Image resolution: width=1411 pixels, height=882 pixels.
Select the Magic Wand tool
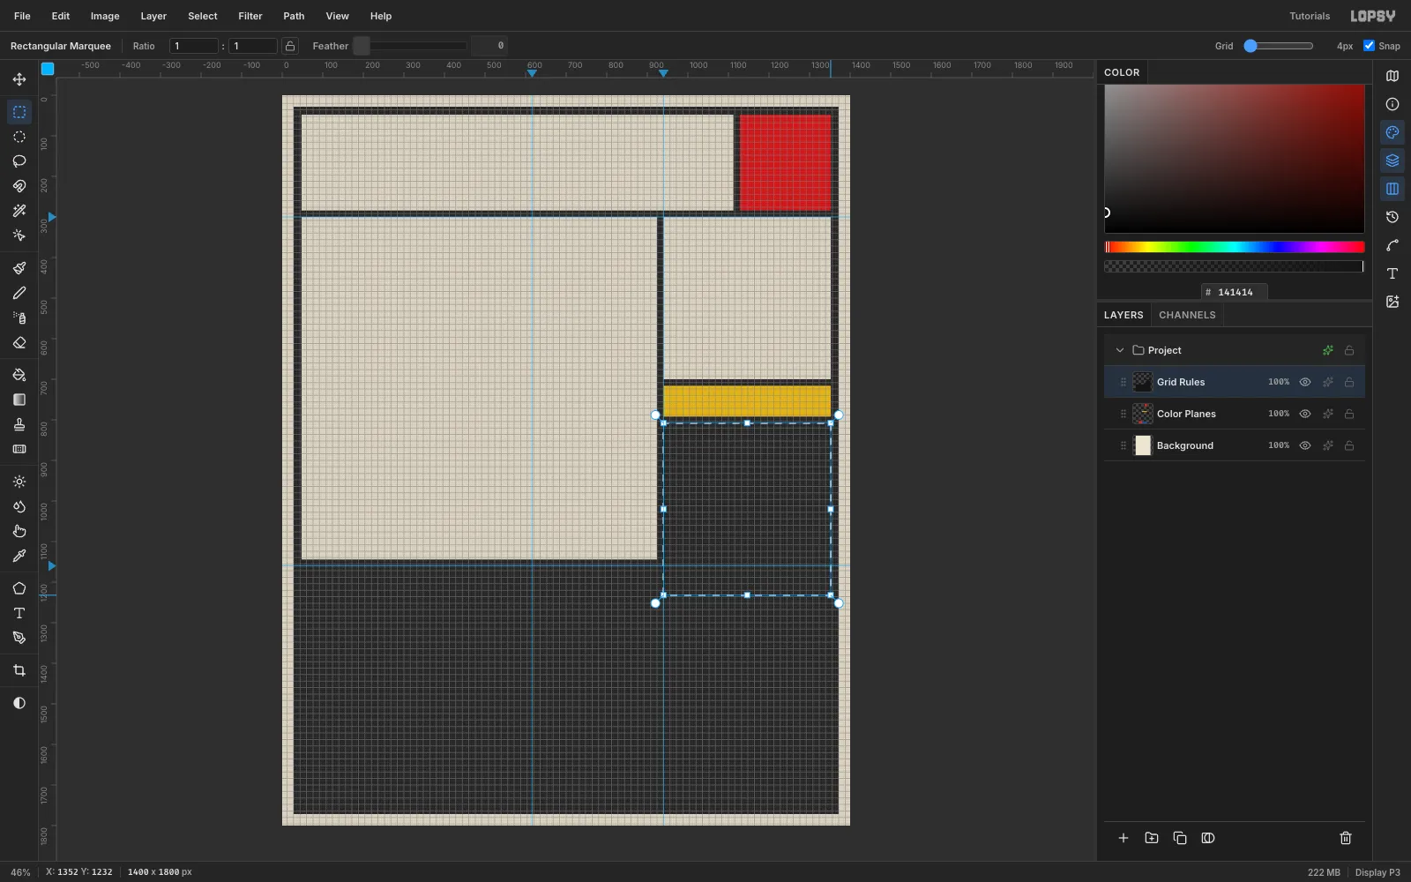pyautogui.click(x=19, y=211)
